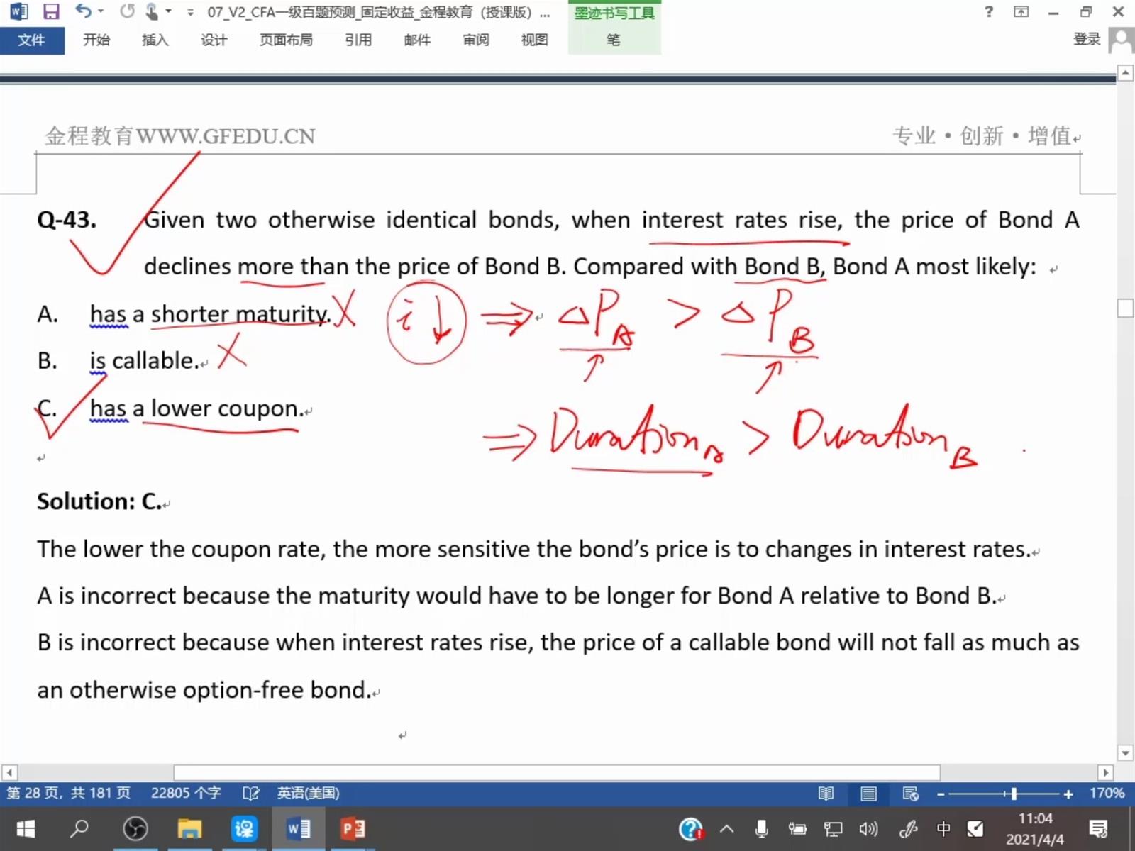Screen dimensions: 1135x851
Task: Toggle touch/mouse mode icon
Action: pyautogui.click(x=152, y=11)
